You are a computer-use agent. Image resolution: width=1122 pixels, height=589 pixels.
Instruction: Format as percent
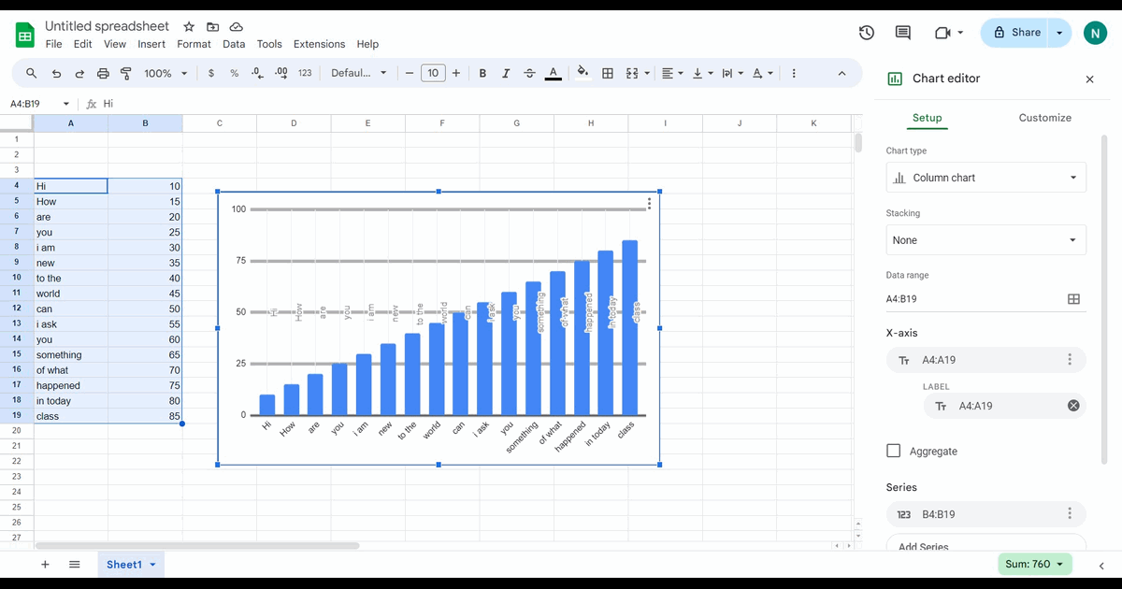[x=235, y=73]
